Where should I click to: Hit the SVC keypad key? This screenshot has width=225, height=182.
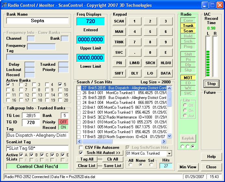[119, 52]
